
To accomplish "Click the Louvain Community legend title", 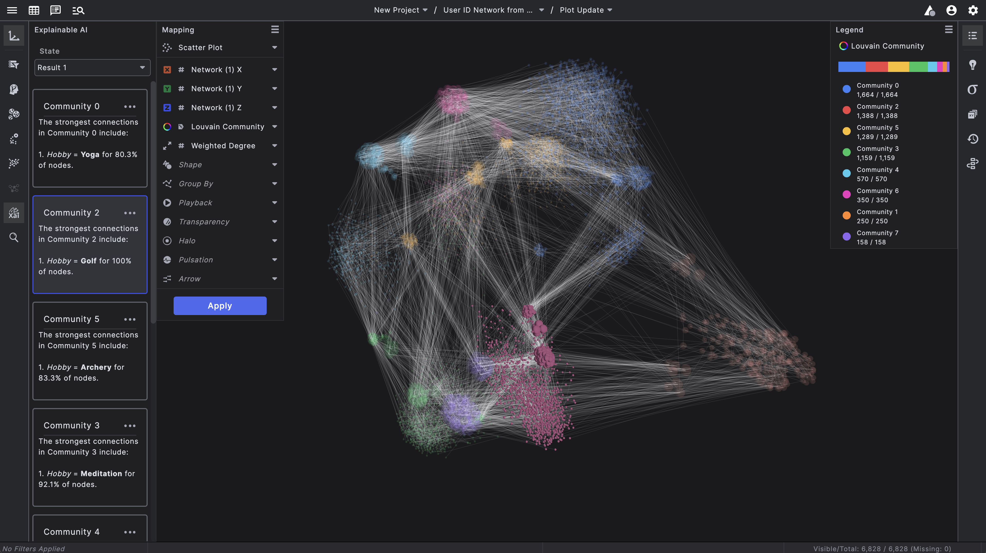I will 887,46.
